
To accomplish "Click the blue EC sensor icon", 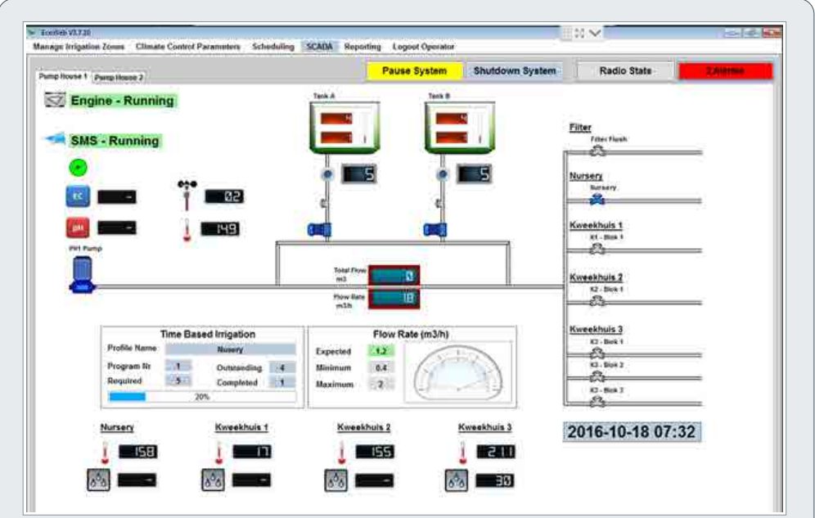I will pos(78,196).
